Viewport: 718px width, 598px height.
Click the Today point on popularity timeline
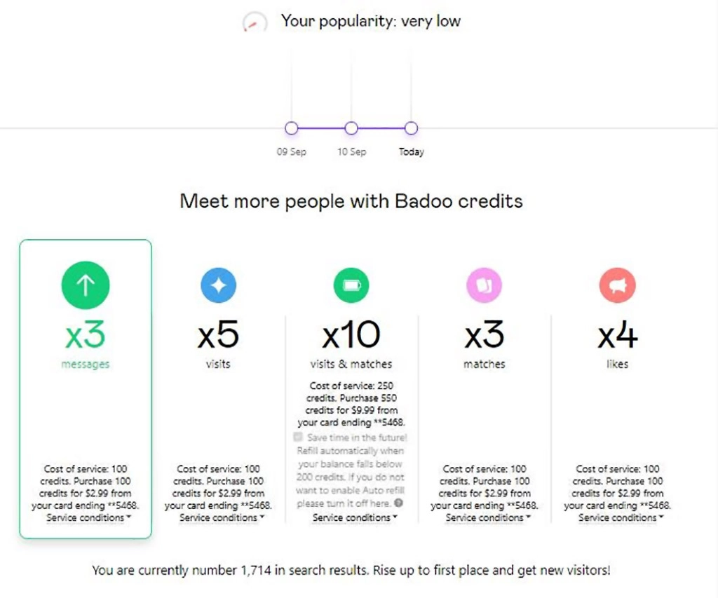coord(412,128)
